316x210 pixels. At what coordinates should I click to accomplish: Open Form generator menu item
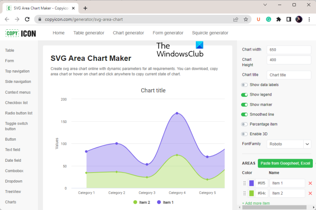click(168, 33)
